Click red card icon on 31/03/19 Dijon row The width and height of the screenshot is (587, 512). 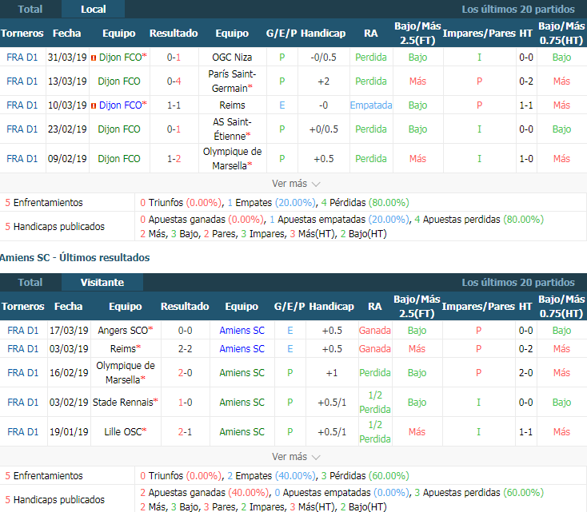point(94,58)
